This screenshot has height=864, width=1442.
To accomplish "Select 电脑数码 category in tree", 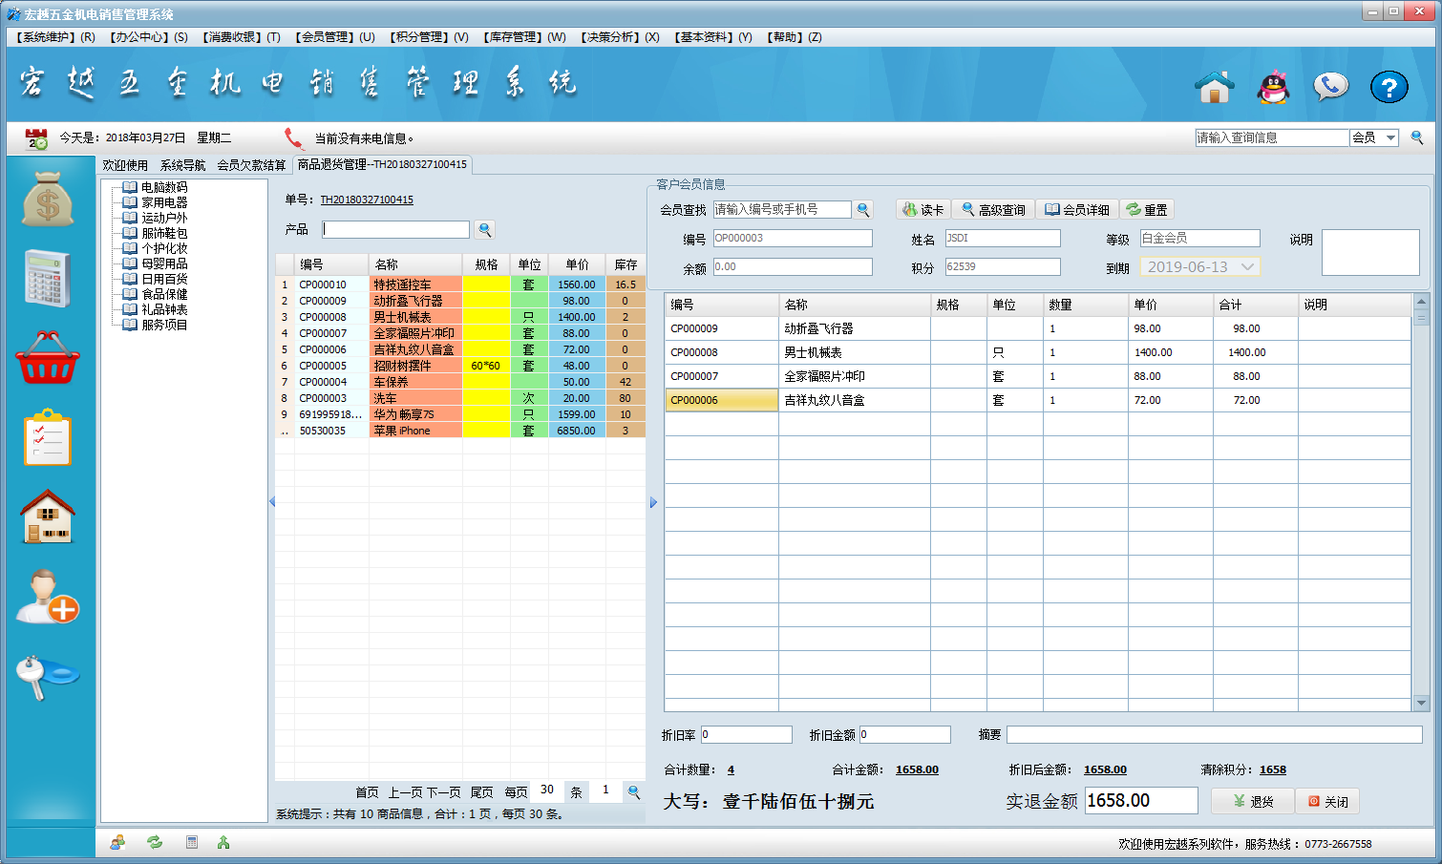I will click(164, 187).
